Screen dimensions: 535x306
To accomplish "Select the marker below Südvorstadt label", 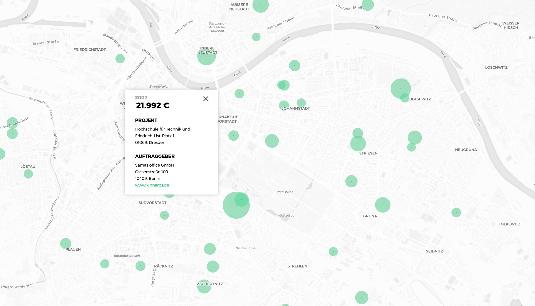I will point(164,215).
